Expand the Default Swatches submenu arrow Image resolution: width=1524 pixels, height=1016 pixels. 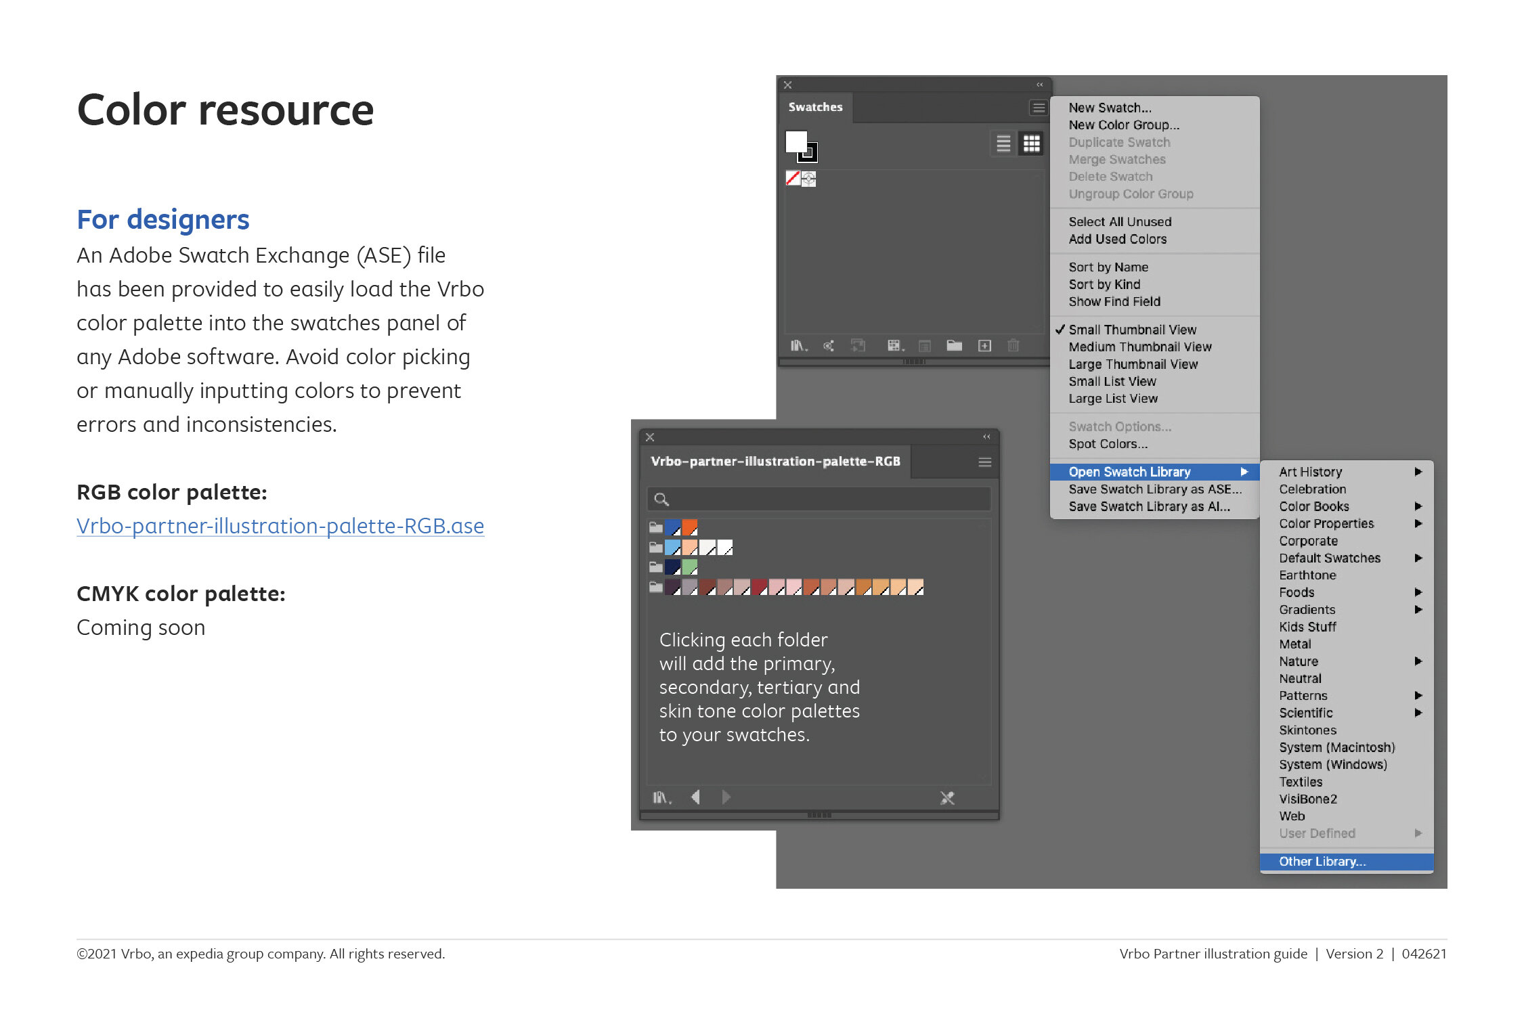(x=1418, y=558)
